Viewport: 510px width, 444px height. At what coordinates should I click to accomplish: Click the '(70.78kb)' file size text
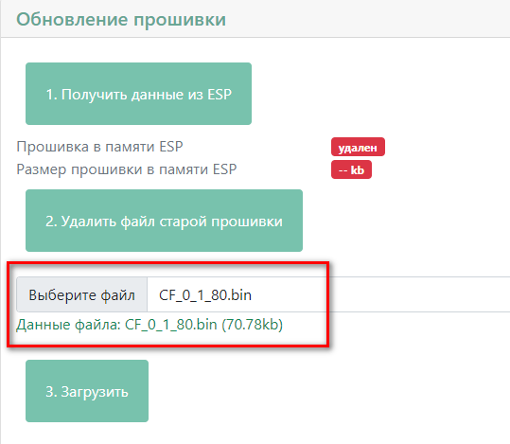(x=253, y=325)
